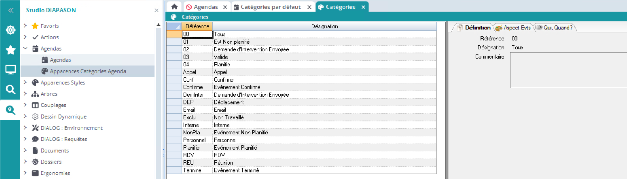Switch to the Catégories par défaut tab
This screenshot has height=179, width=627.
click(x=270, y=7)
